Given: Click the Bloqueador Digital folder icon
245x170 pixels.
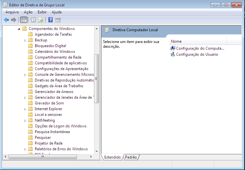Looking at the screenshot, I should point(30,46).
